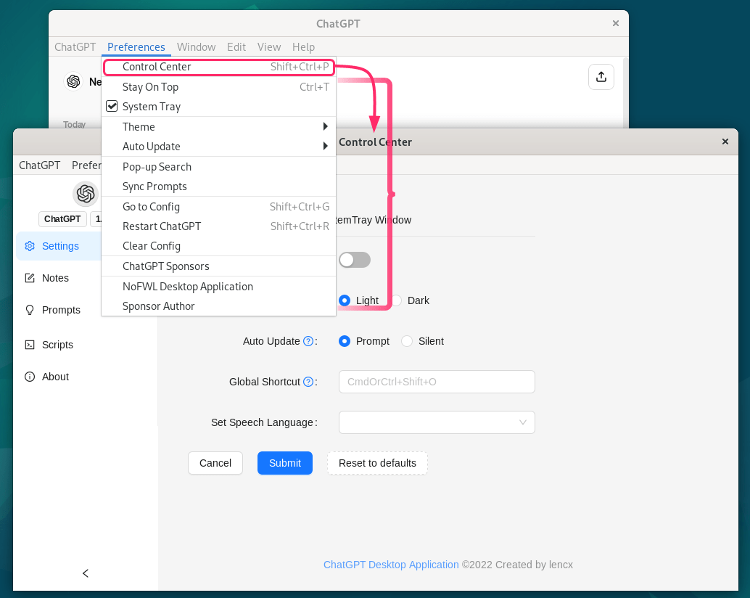The image size is (750, 598).
Task: Choose Restart ChatGPT from menu
Action: [x=162, y=226]
